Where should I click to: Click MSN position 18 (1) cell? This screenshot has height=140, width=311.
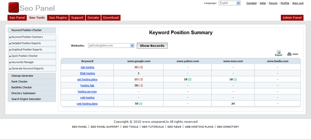233,79
